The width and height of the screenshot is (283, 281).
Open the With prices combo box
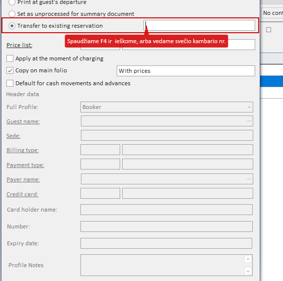coord(186,71)
